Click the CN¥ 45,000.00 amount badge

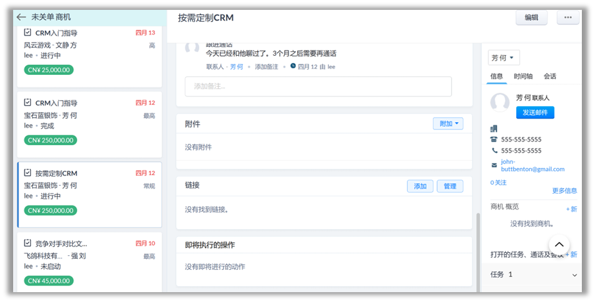tap(49, 280)
